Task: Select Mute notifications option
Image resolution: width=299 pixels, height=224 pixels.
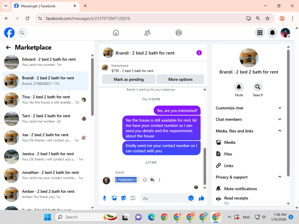Action: pos(249,189)
